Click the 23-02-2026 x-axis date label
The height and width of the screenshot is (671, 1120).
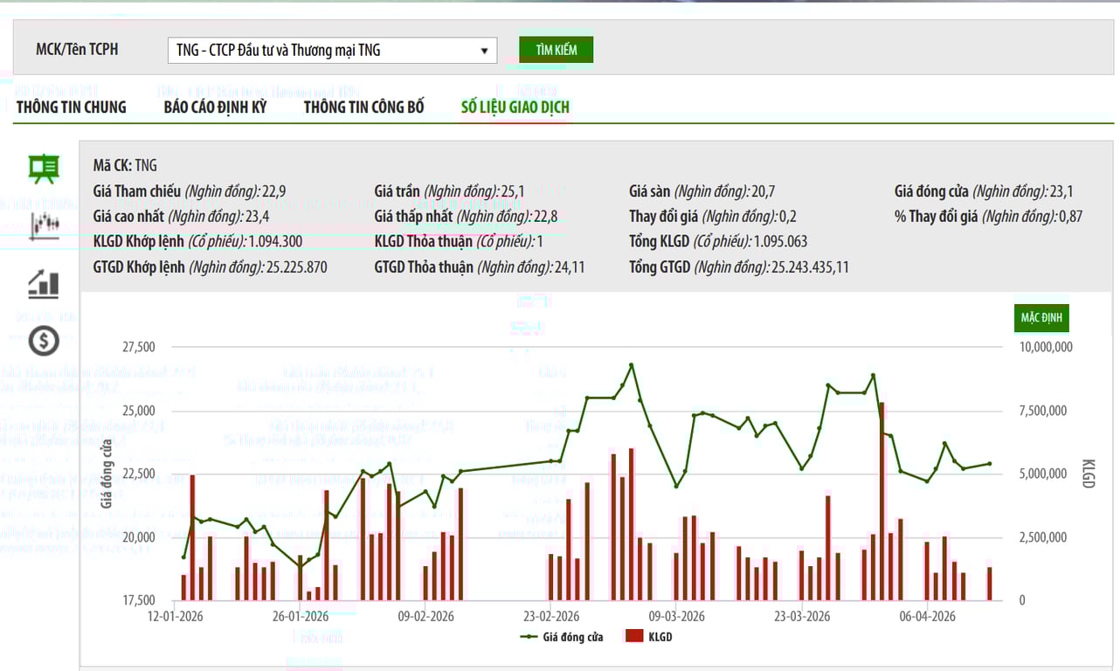(x=550, y=617)
